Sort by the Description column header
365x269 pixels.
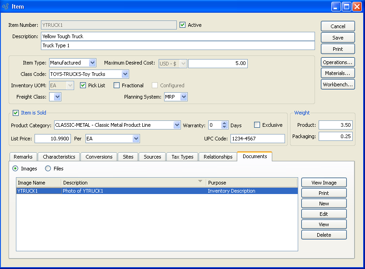(x=134, y=183)
